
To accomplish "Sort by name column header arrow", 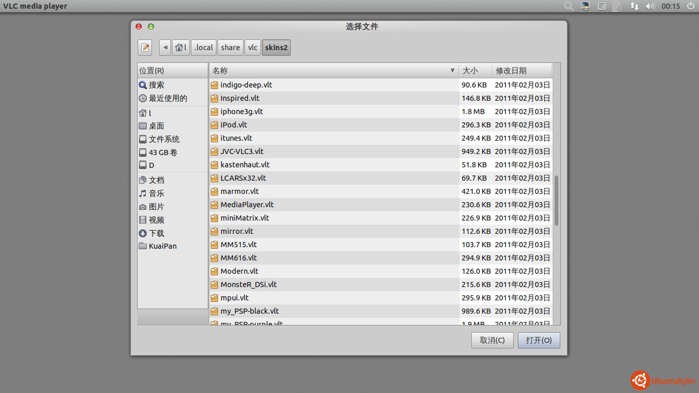I will click(452, 71).
